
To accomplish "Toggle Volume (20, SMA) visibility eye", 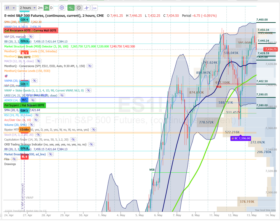I will 31,125.
